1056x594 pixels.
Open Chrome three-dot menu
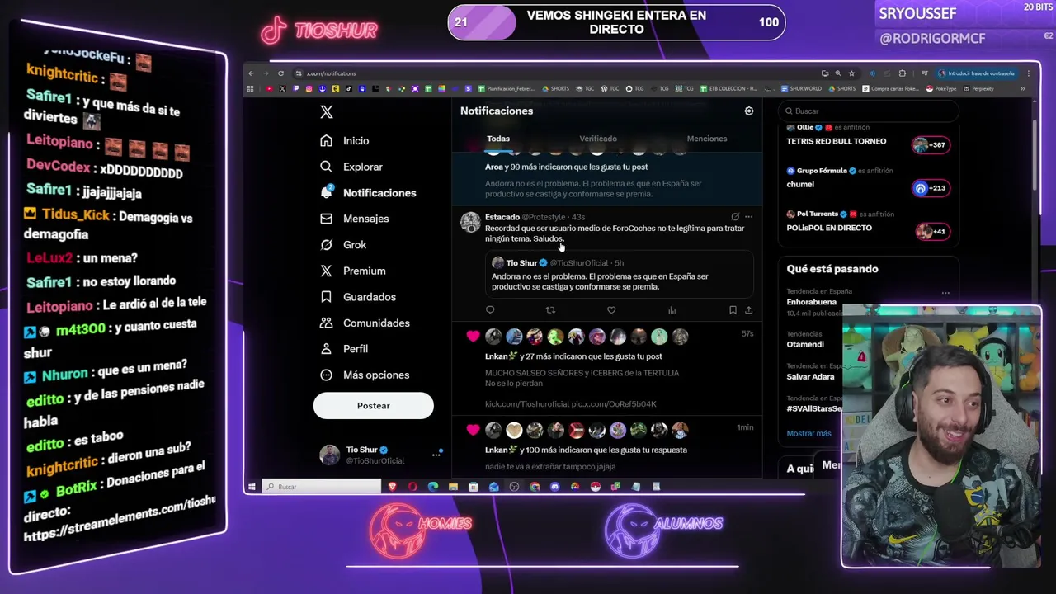tap(1028, 73)
